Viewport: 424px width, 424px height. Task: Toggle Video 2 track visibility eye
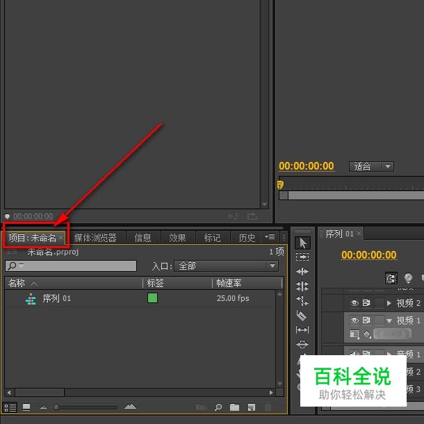[x=354, y=303]
